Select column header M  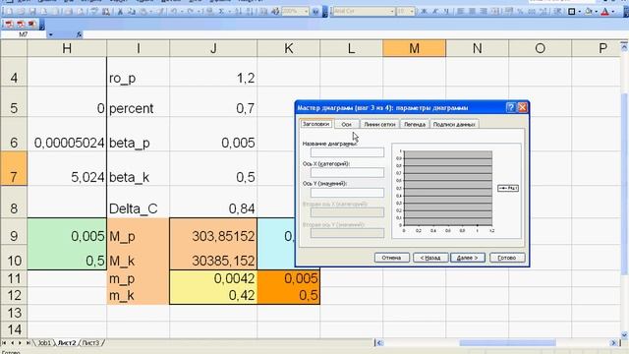click(x=414, y=48)
